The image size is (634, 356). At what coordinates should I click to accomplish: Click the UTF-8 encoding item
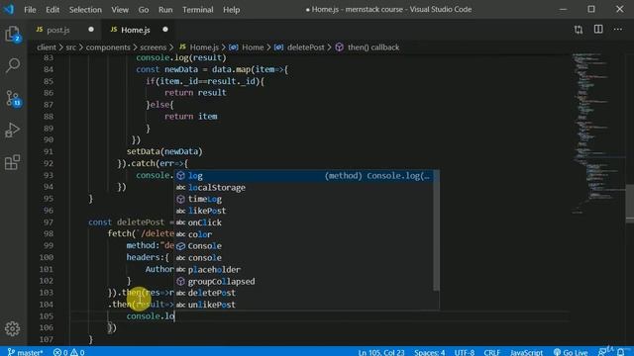point(465,352)
